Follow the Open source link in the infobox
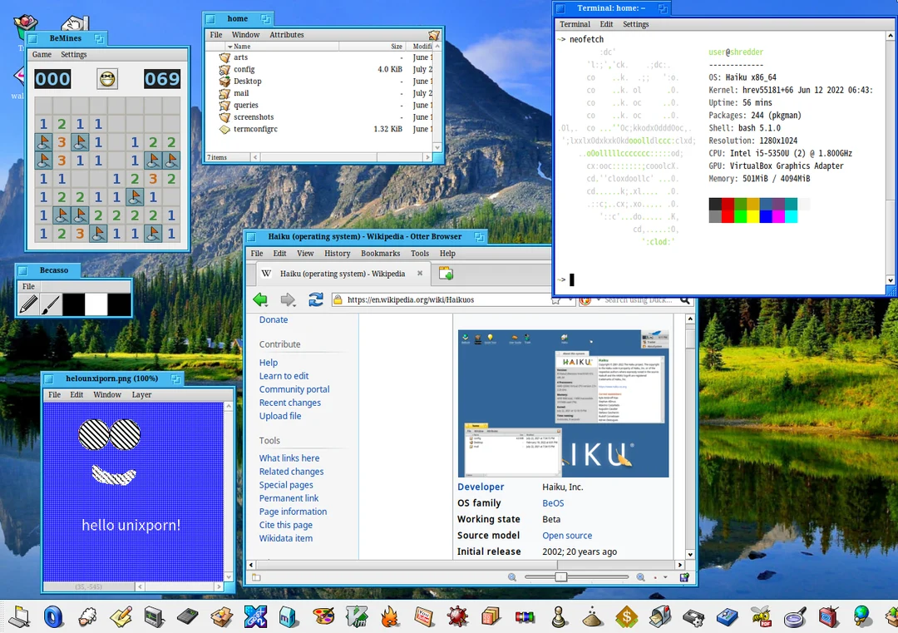 [567, 535]
